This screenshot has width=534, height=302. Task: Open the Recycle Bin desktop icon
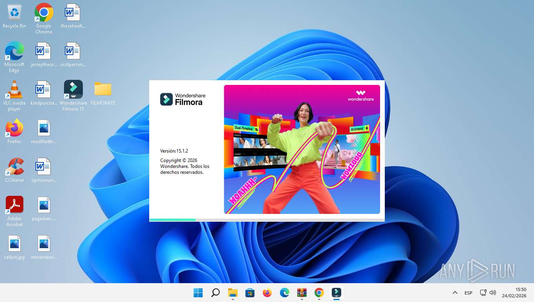point(15,17)
